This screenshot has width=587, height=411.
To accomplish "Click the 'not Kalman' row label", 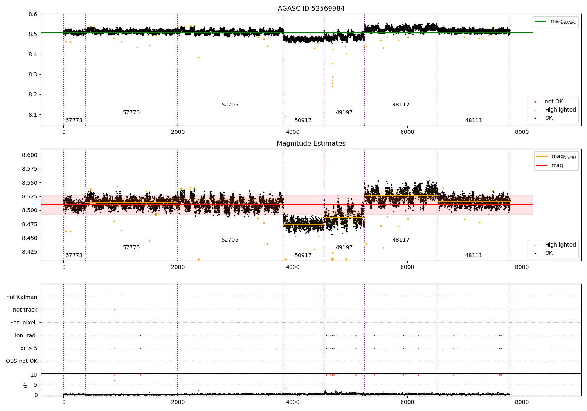I will [22, 297].
